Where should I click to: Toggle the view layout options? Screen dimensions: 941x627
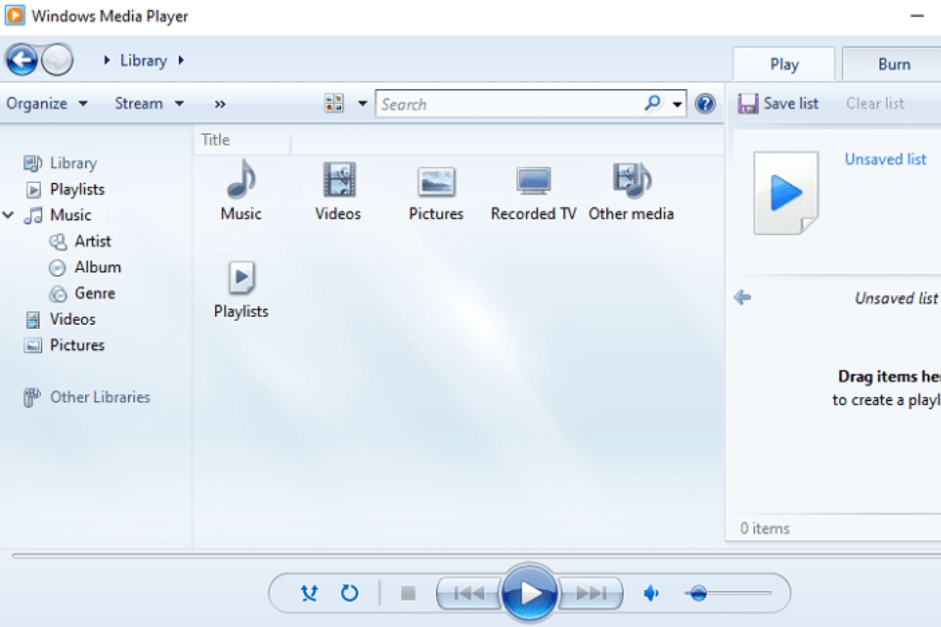pyautogui.click(x=333, y=104)
